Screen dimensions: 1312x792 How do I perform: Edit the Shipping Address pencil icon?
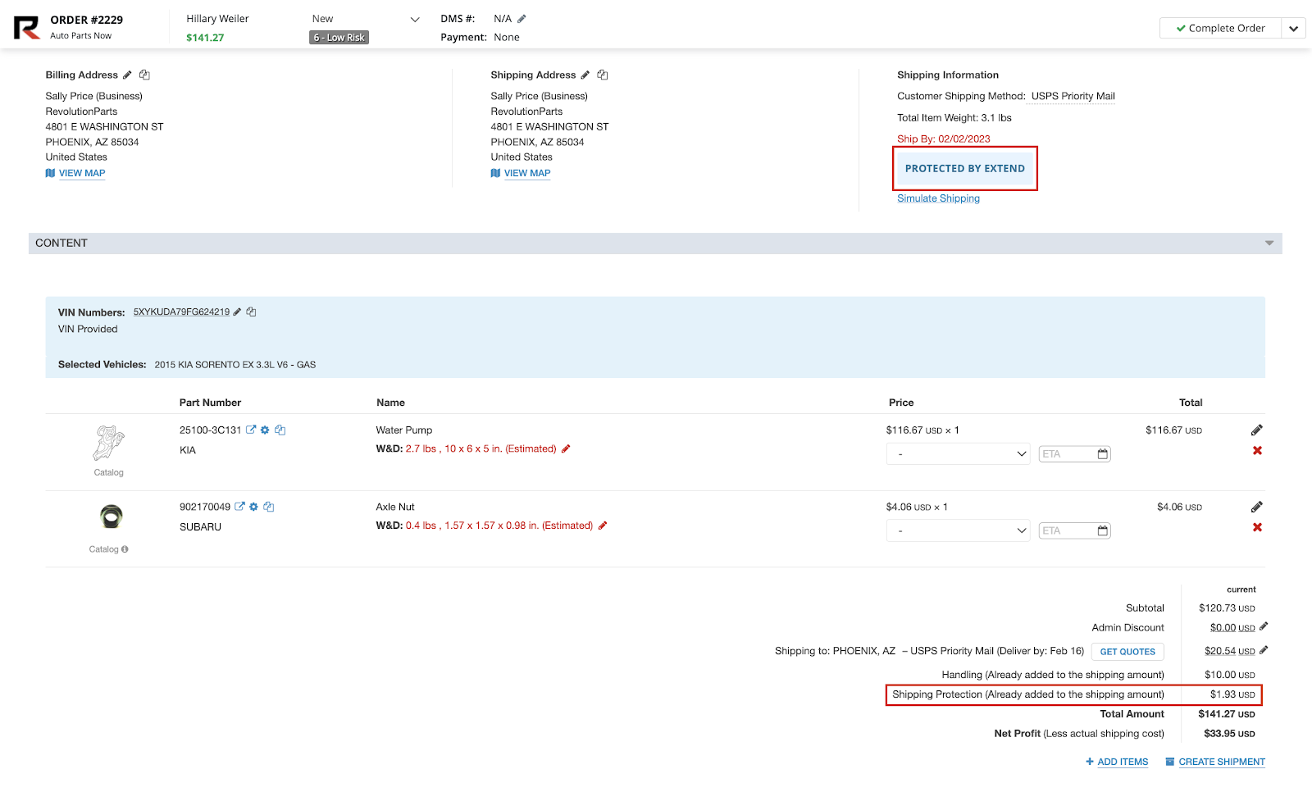[x=585, y=75]
